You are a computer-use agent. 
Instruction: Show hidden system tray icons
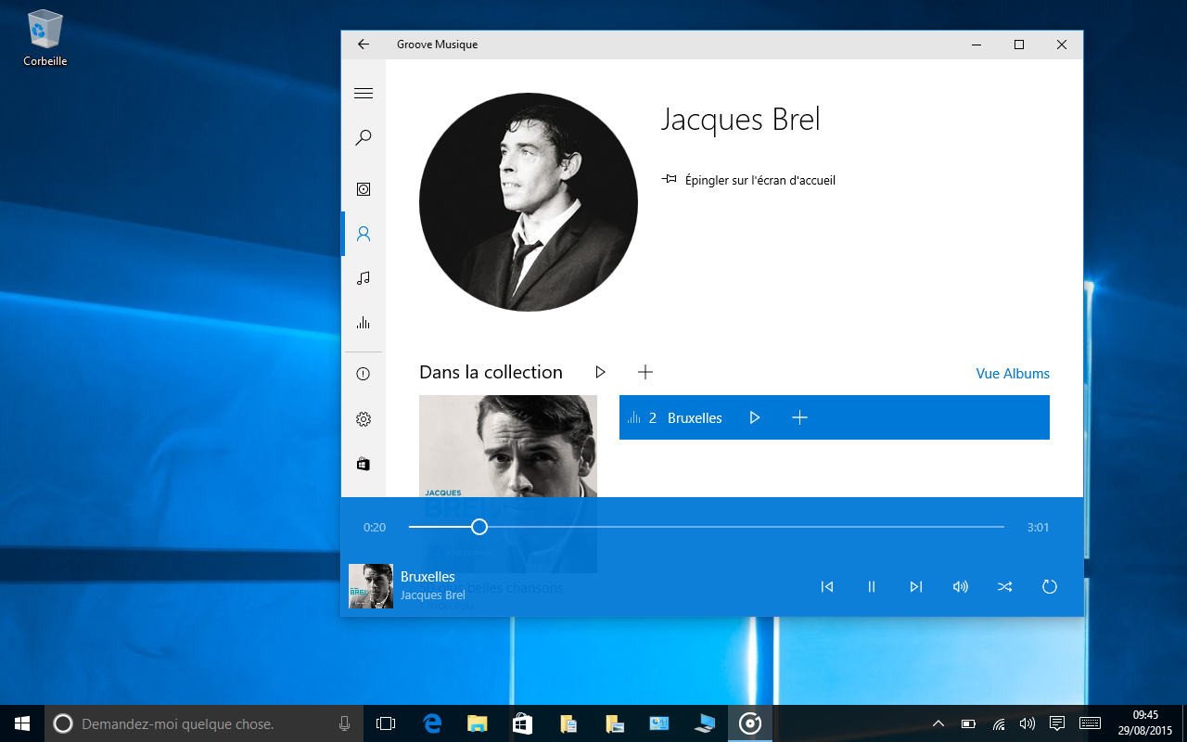(x=938, y=723)
